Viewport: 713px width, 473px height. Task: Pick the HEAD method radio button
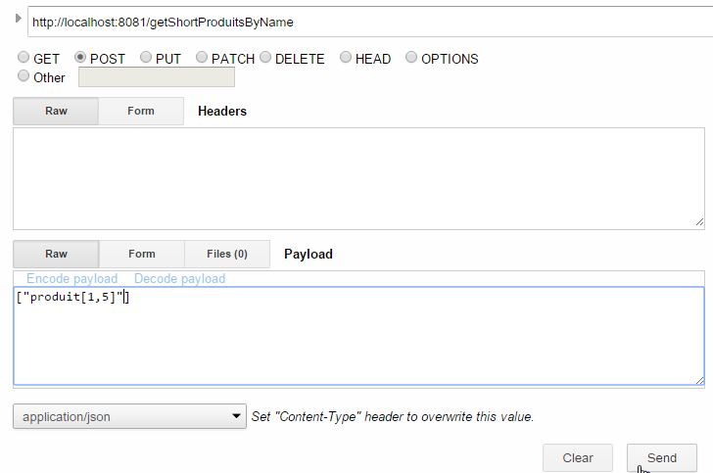pos(346,59)
